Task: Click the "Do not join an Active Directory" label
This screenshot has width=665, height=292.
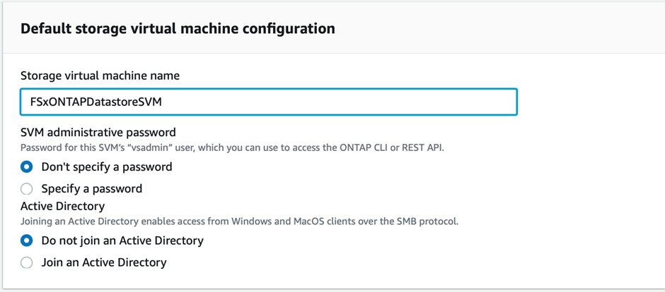Action: tap(122, 241)
